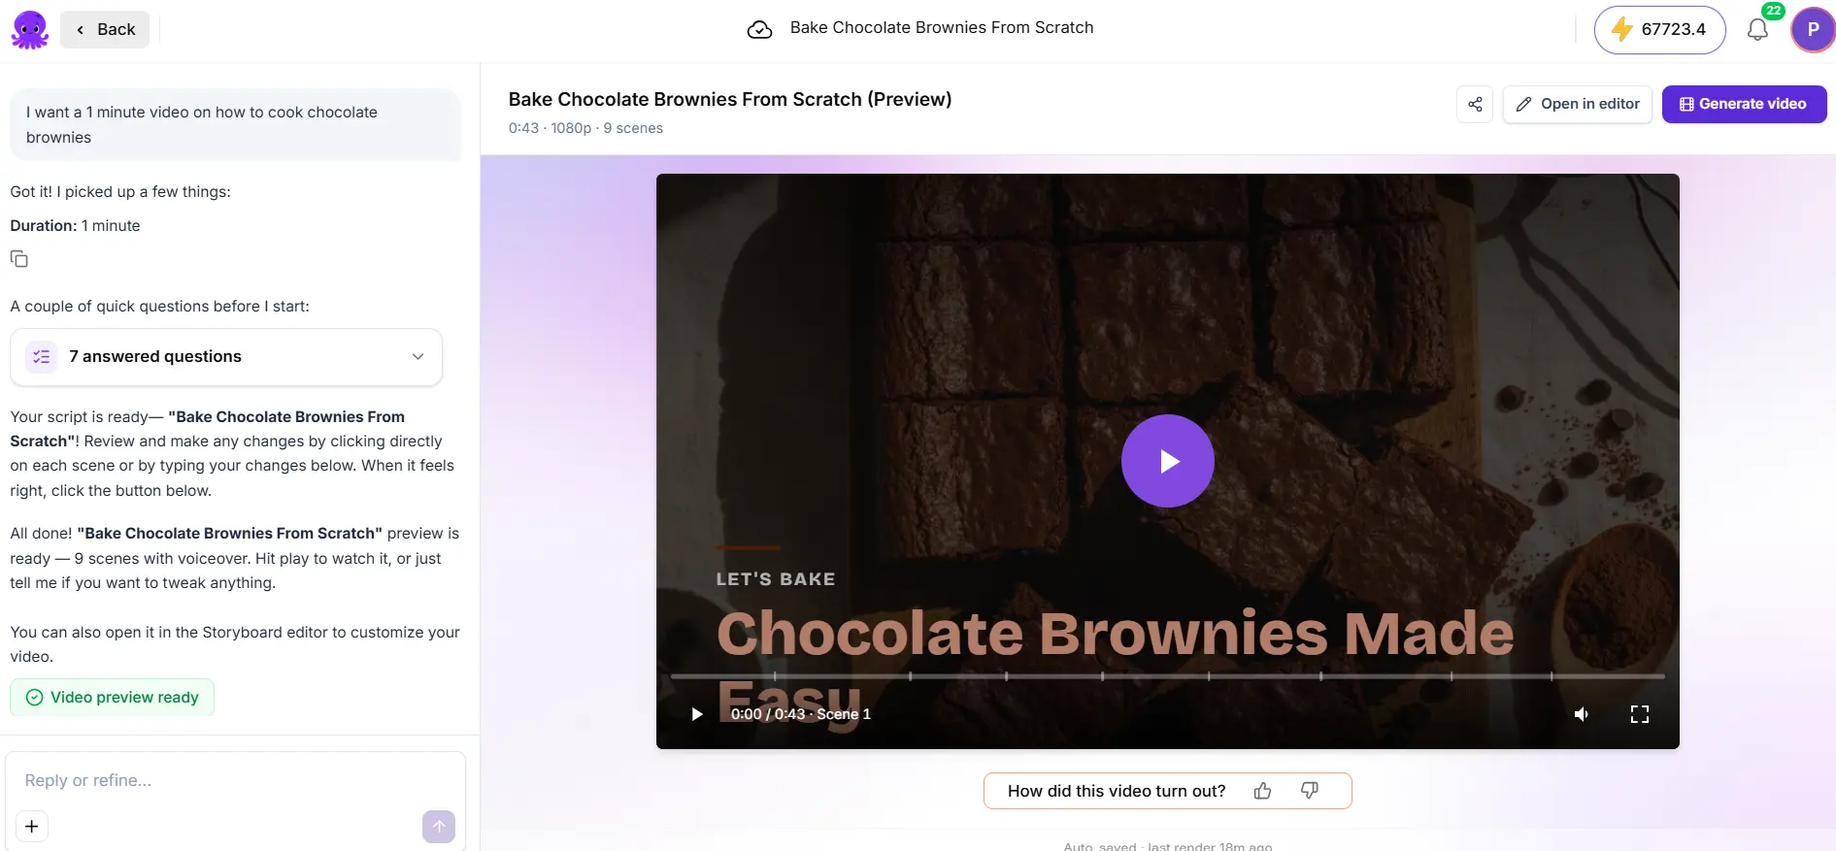Screen dimensions: 1836x851
Task: Give thumbs down feedback on the video
Action: point(1310,791)
